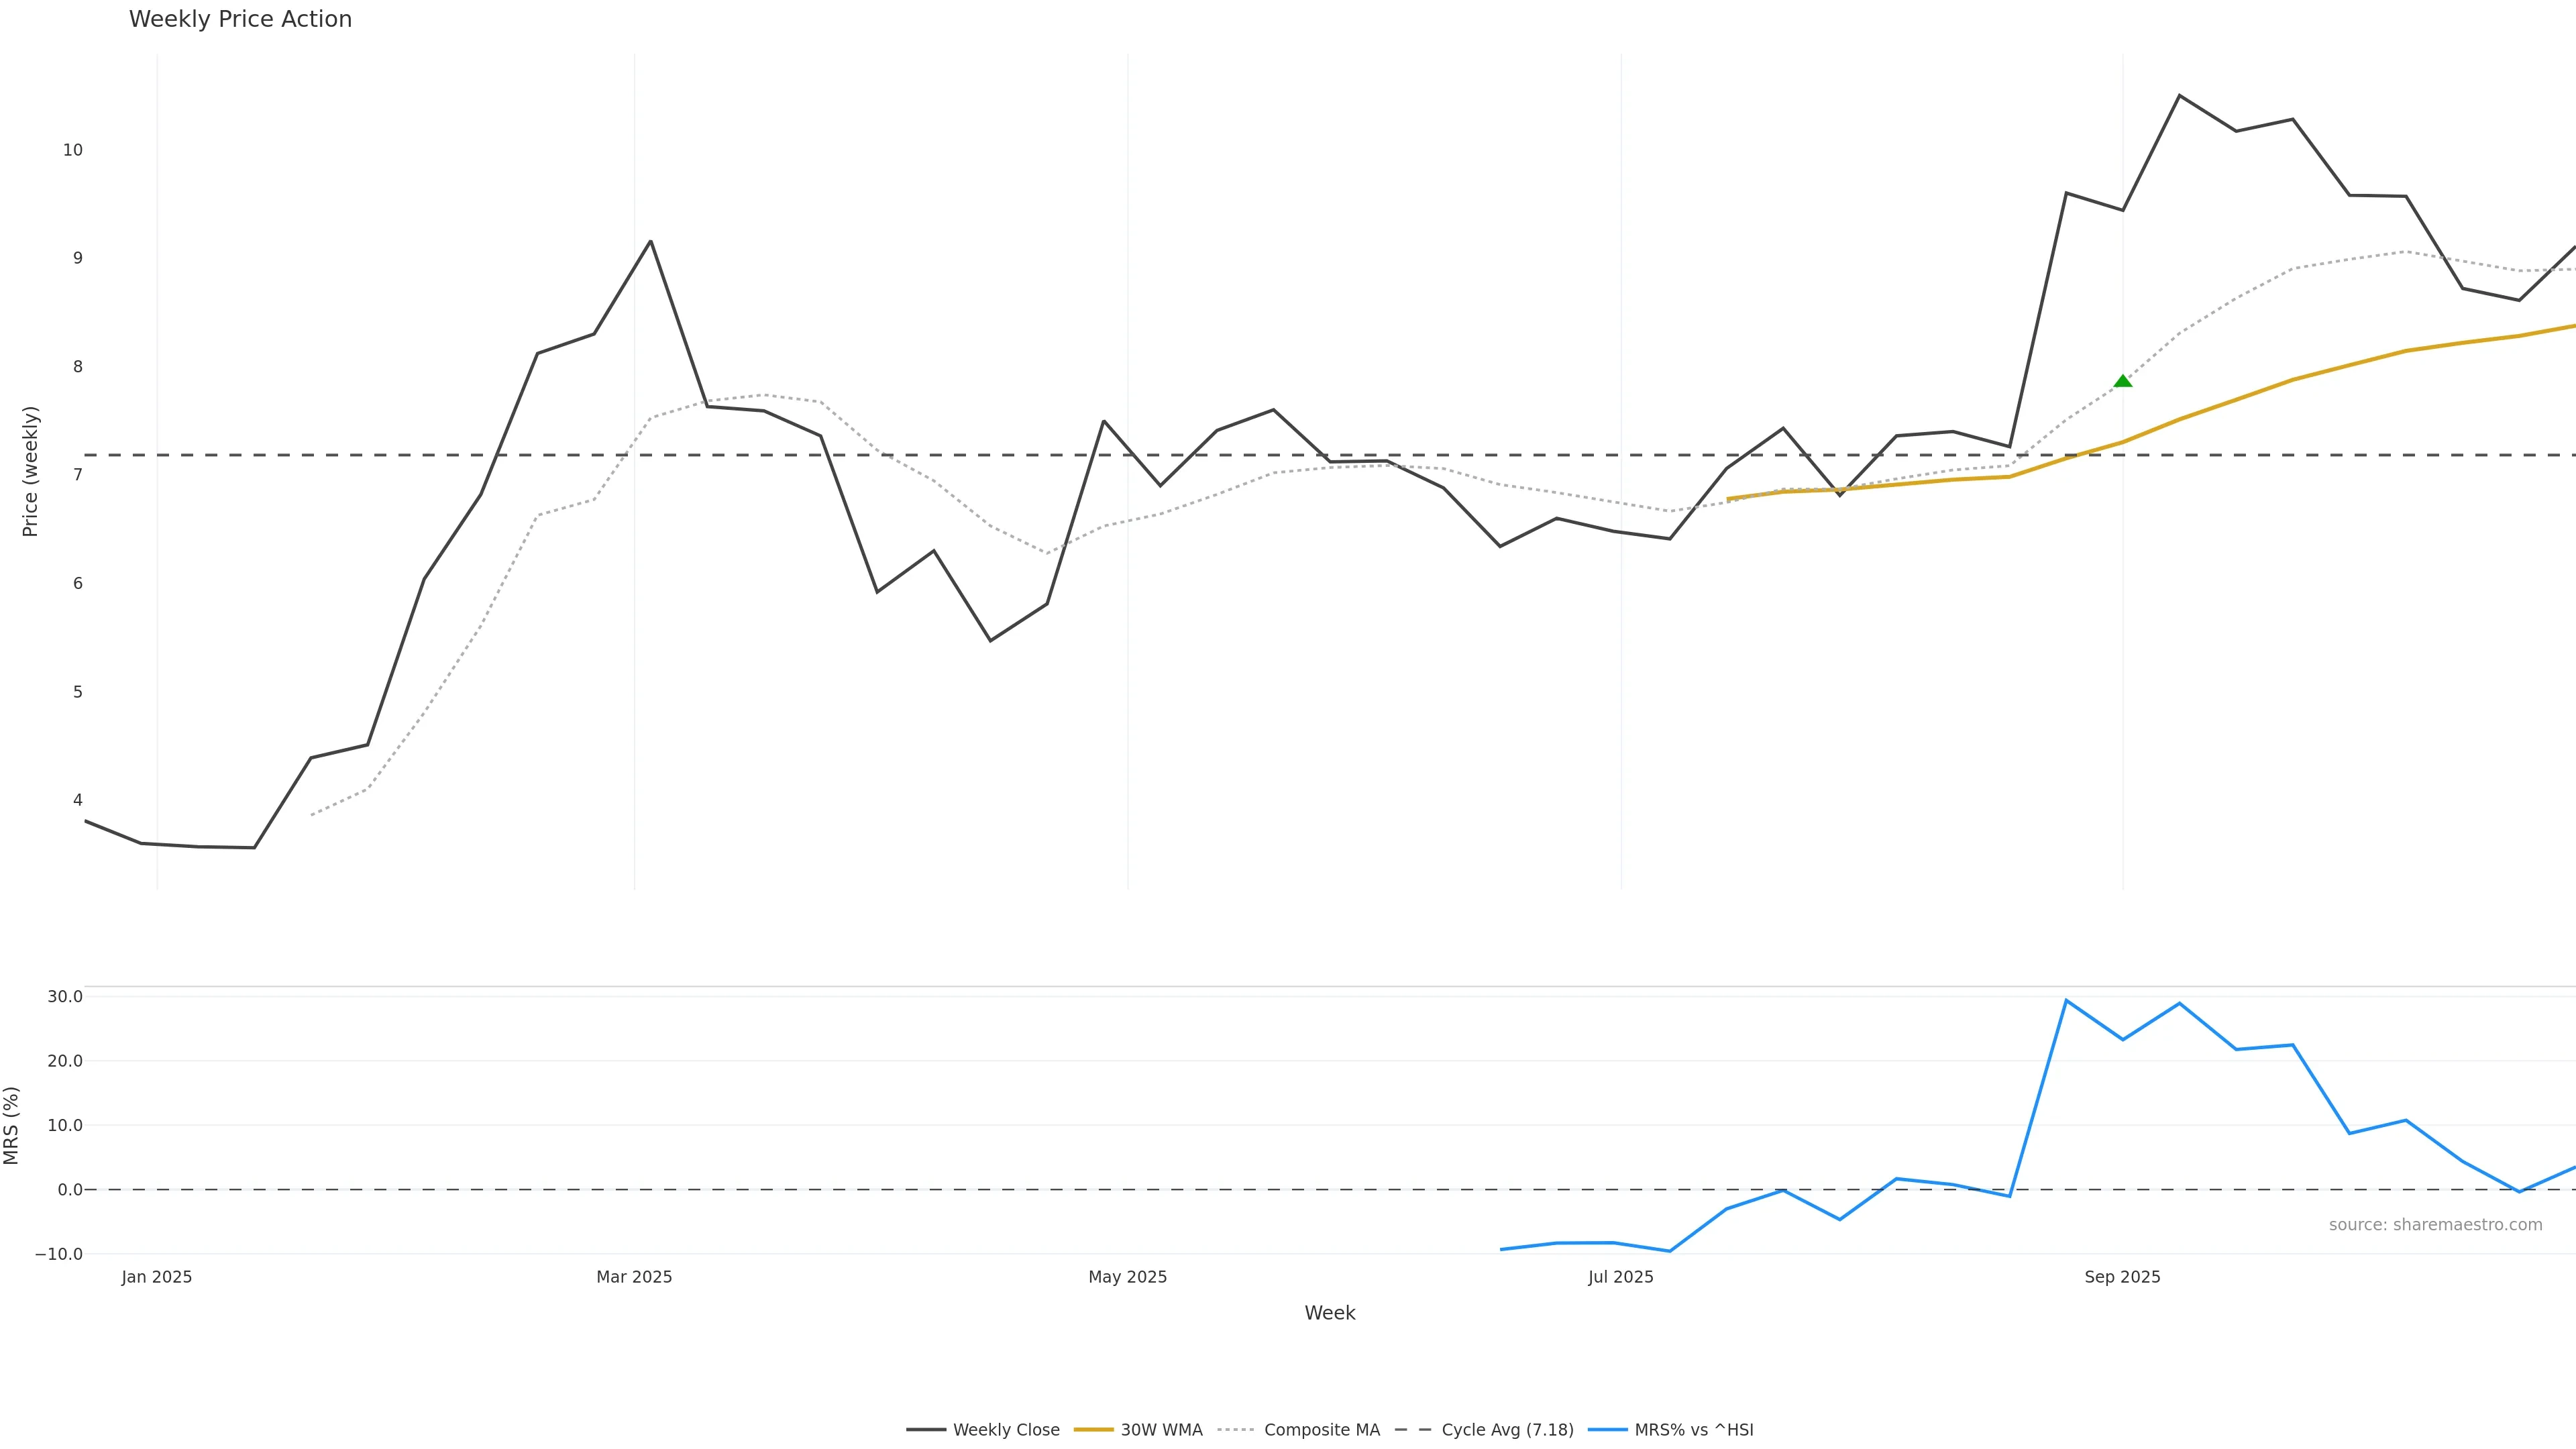The height and width of the screenshot is (1449, 2576).
Task: Toggle the Cycle Avg (7.18) legend item
Action: (x=1506, y=1430)
